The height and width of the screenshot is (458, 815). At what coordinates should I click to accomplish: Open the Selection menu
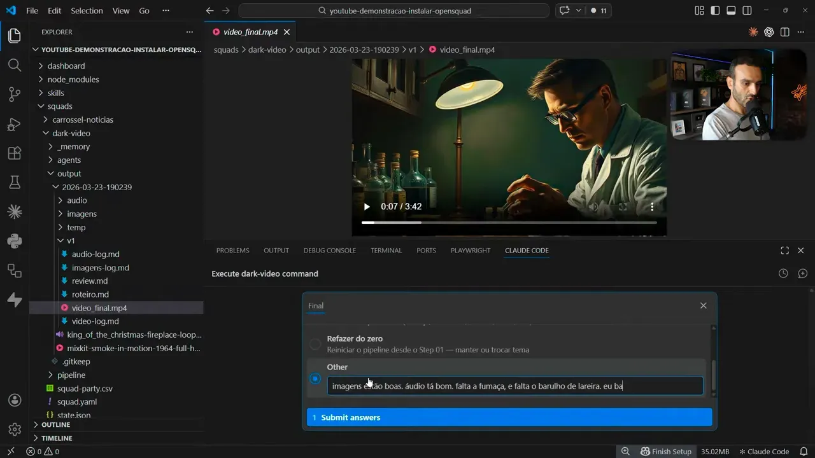pyautogui.click(x=87, y=10)
